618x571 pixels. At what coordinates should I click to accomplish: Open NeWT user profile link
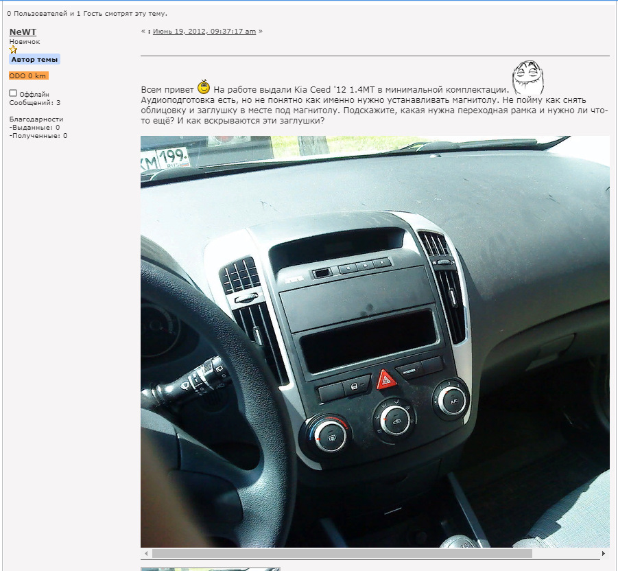coord(23,32)
